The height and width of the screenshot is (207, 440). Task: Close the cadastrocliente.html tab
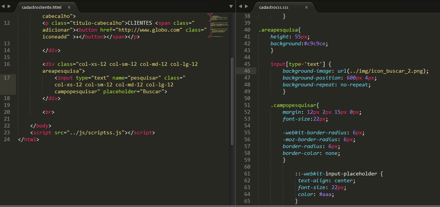(69, 7)
